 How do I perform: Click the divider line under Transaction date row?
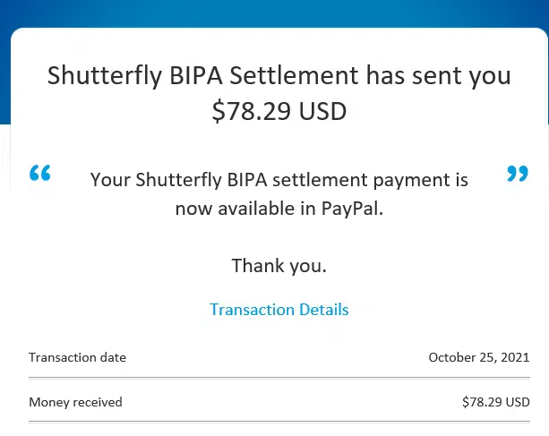279,377
